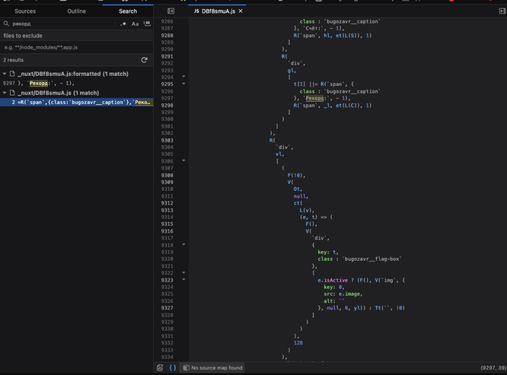Select the DBf8smuA.js file tab

click(218, 11)
